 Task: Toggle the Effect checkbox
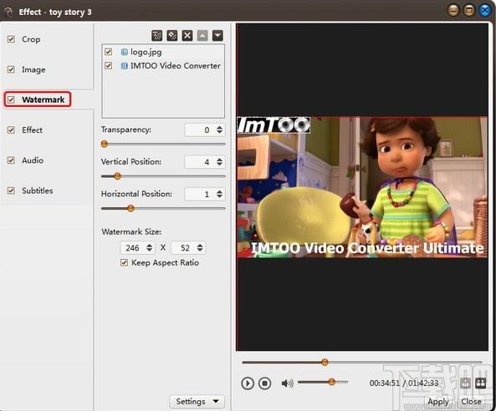point(11,129)
